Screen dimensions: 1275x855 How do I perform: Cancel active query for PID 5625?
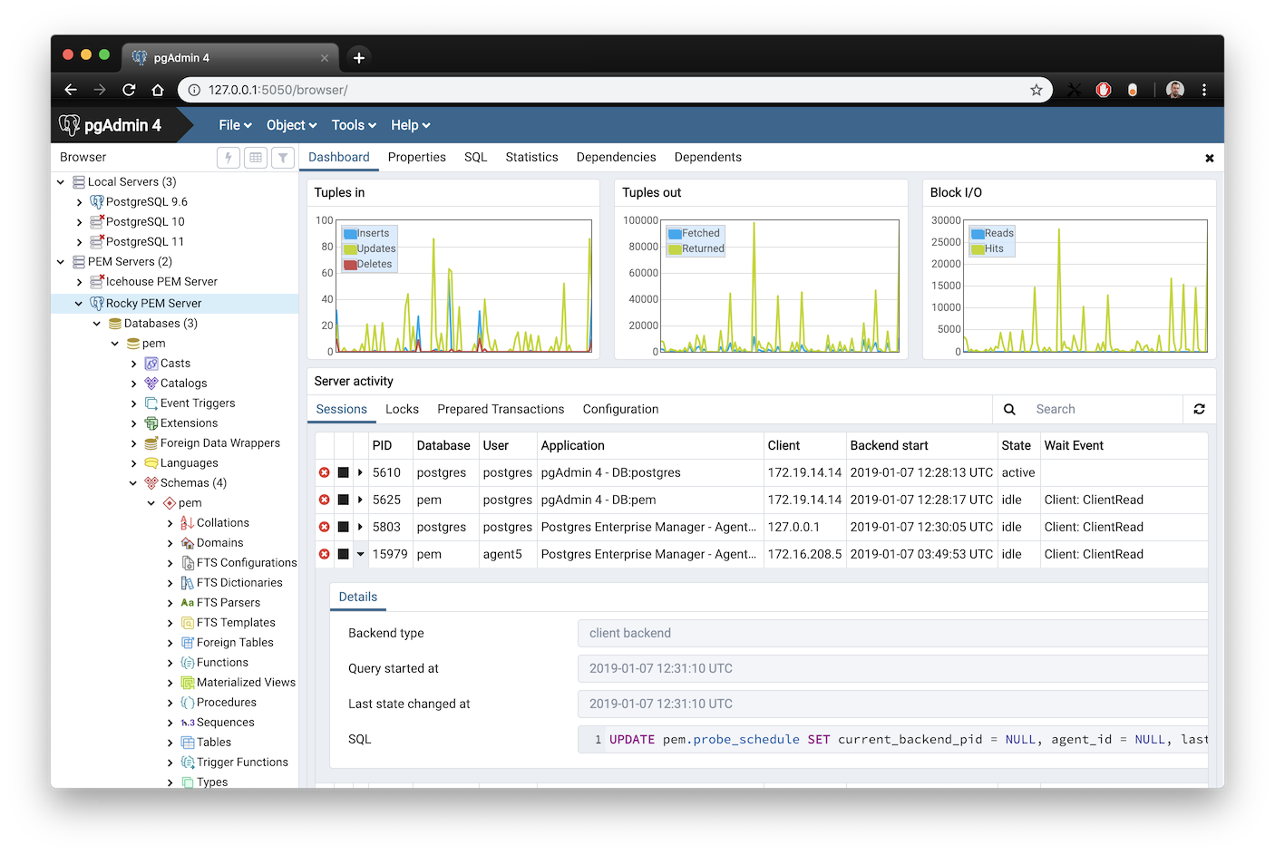tap(344, 500)
